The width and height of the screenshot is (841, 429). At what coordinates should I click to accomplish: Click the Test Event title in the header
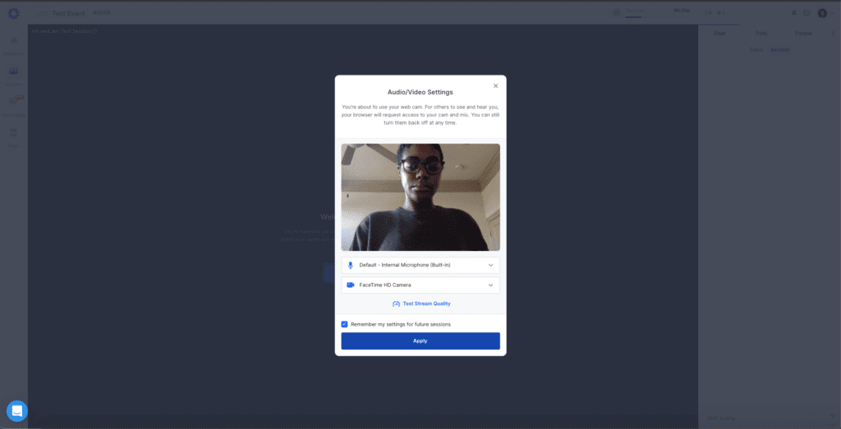click(68, 13)
